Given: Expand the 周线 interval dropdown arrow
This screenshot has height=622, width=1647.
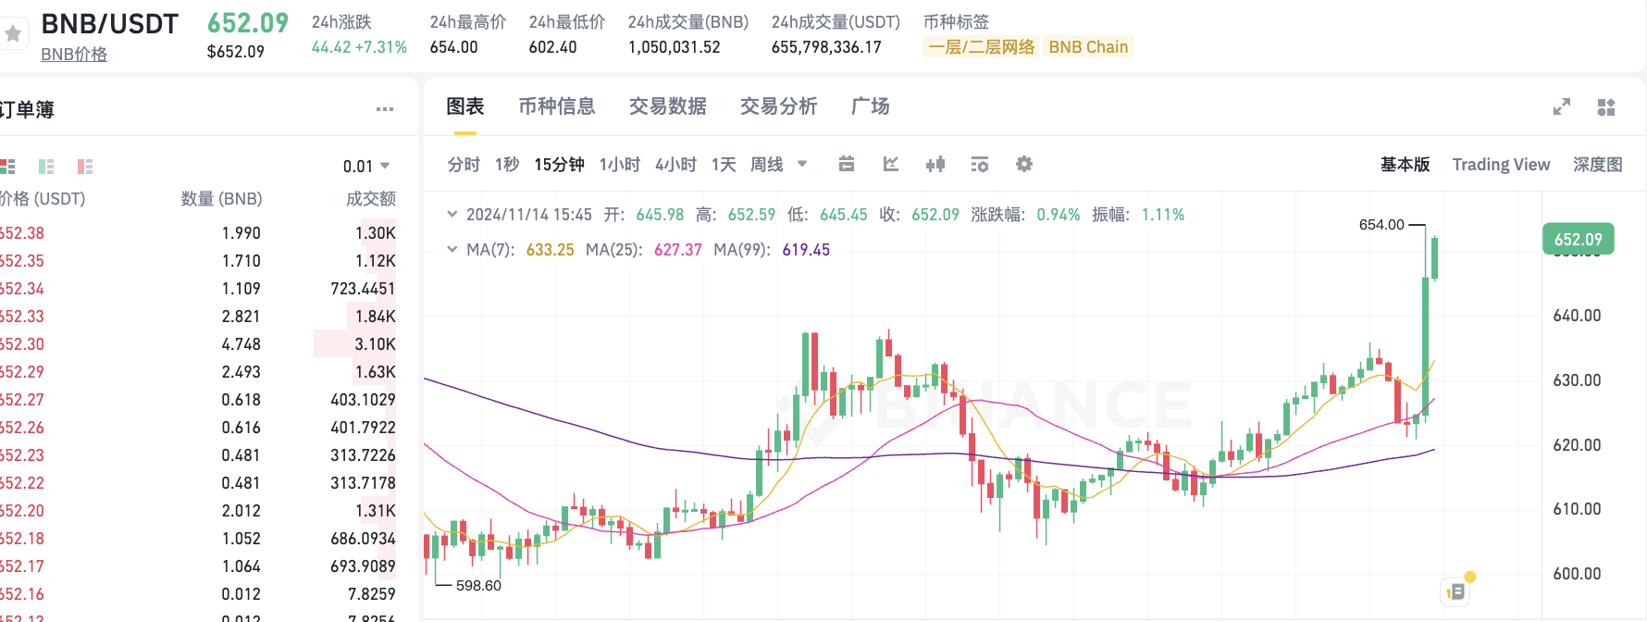Looking at the screenshot, I should (x=801, y=164).
